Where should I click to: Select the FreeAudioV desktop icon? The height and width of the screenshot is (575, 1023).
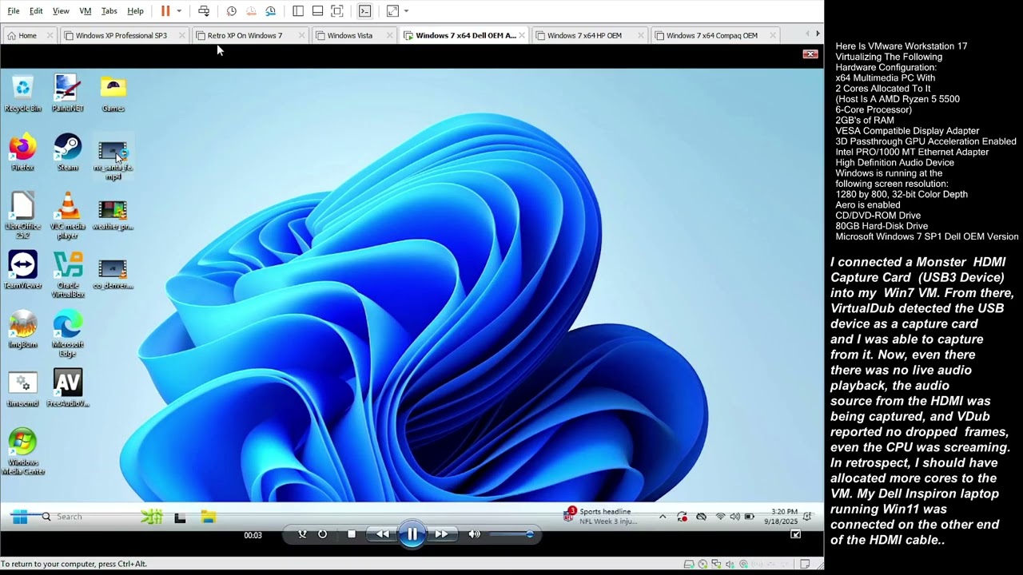[68, 389]
